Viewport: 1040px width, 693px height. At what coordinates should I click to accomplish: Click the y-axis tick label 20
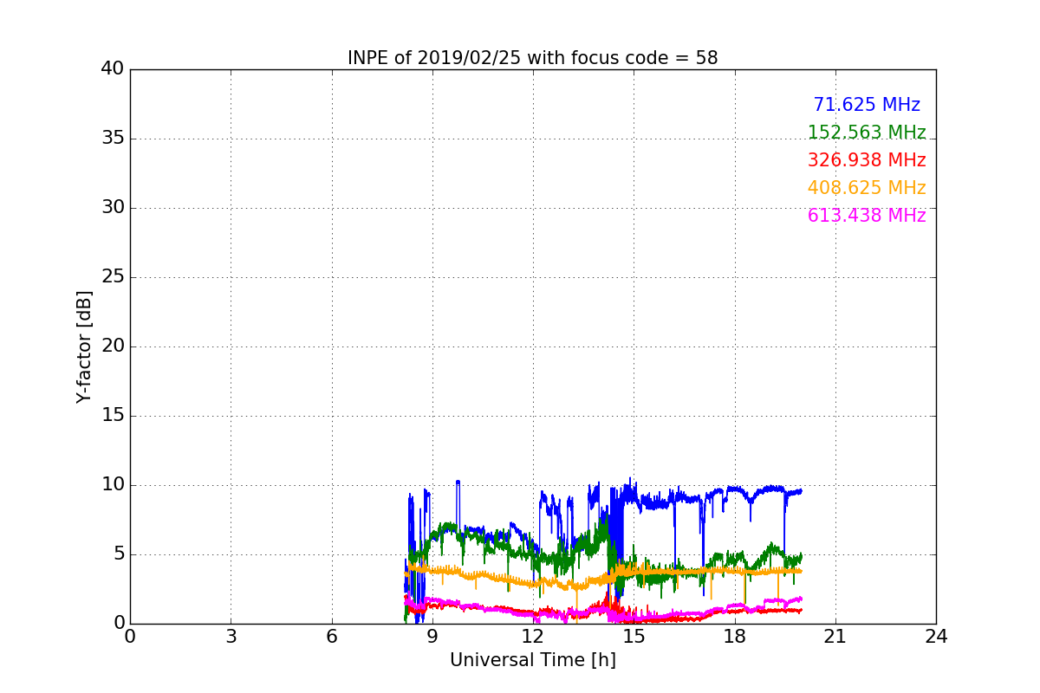tap(113, 346)
